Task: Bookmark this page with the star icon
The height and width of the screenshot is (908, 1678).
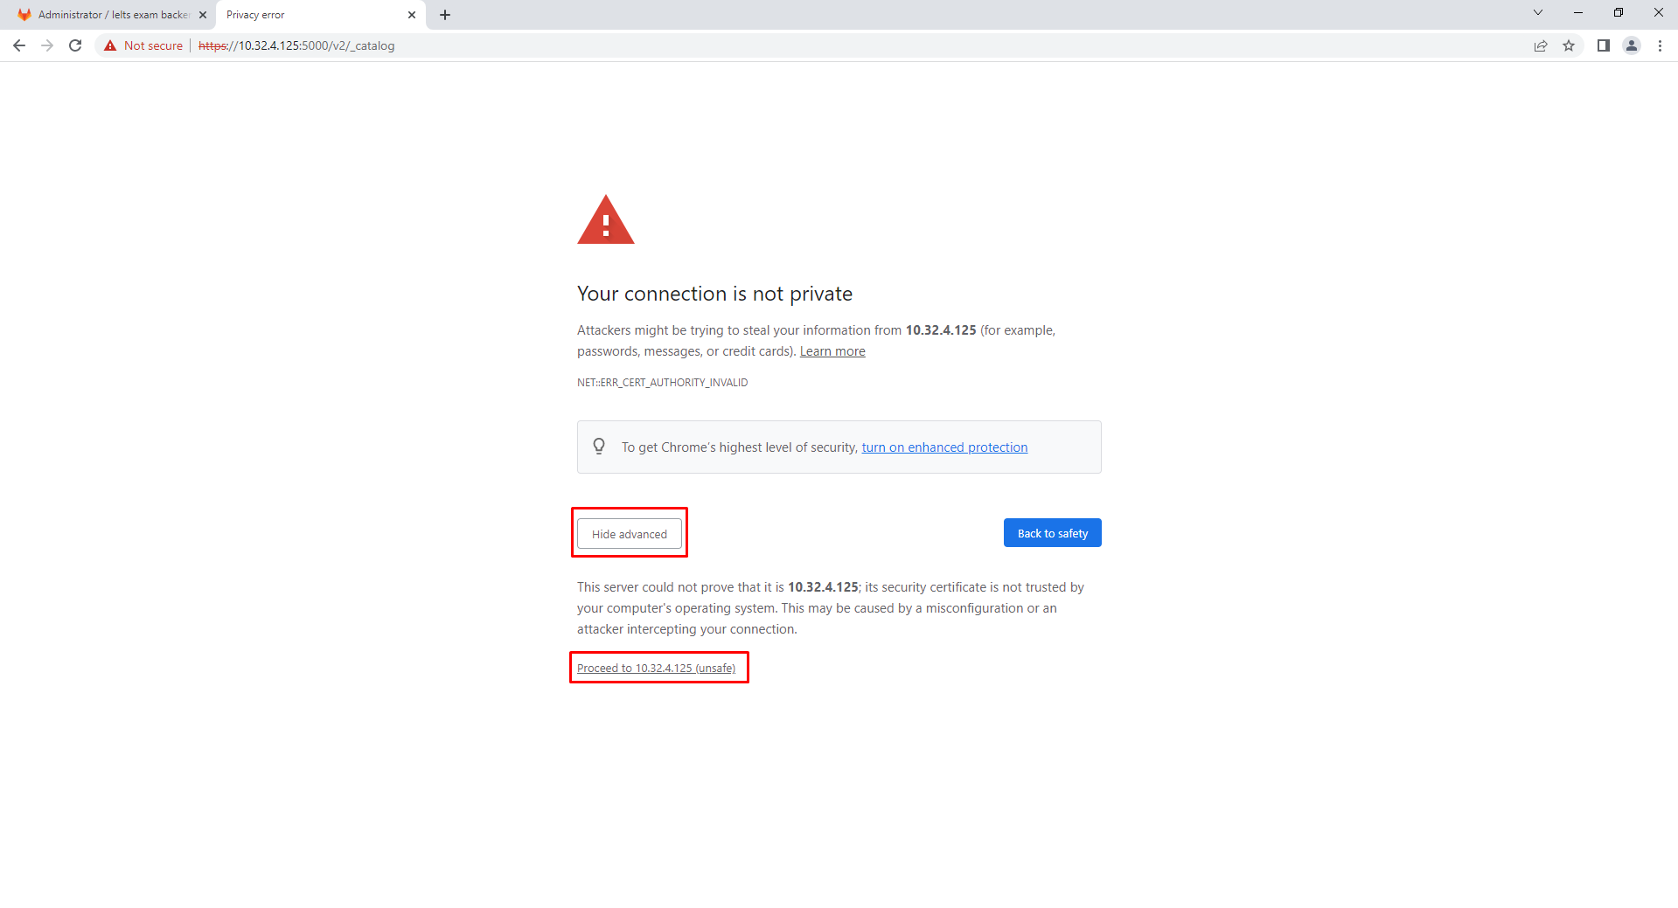Action: (1569, 45)
